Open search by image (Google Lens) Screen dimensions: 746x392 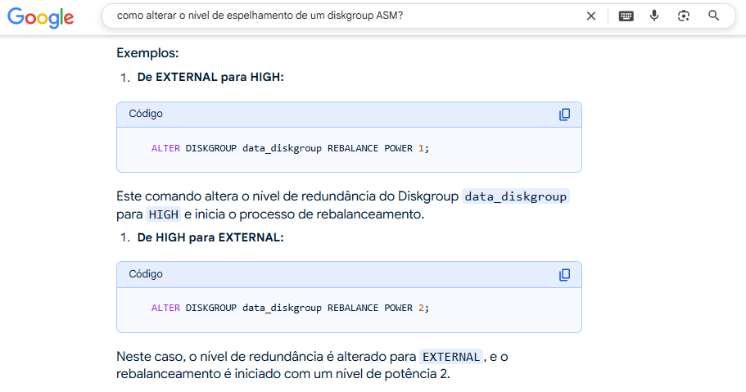[x=684, y=16]
